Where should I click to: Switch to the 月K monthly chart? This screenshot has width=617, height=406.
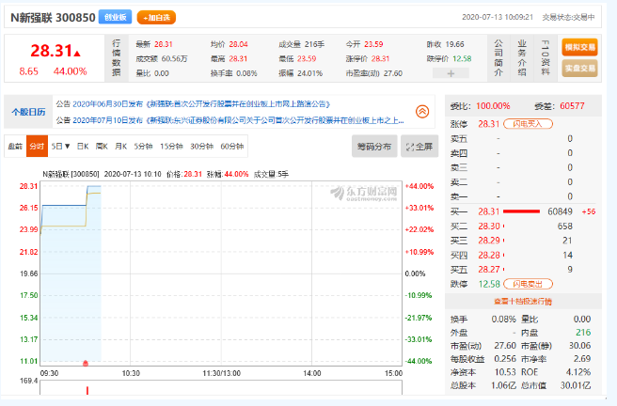click(x=120, y=147)
